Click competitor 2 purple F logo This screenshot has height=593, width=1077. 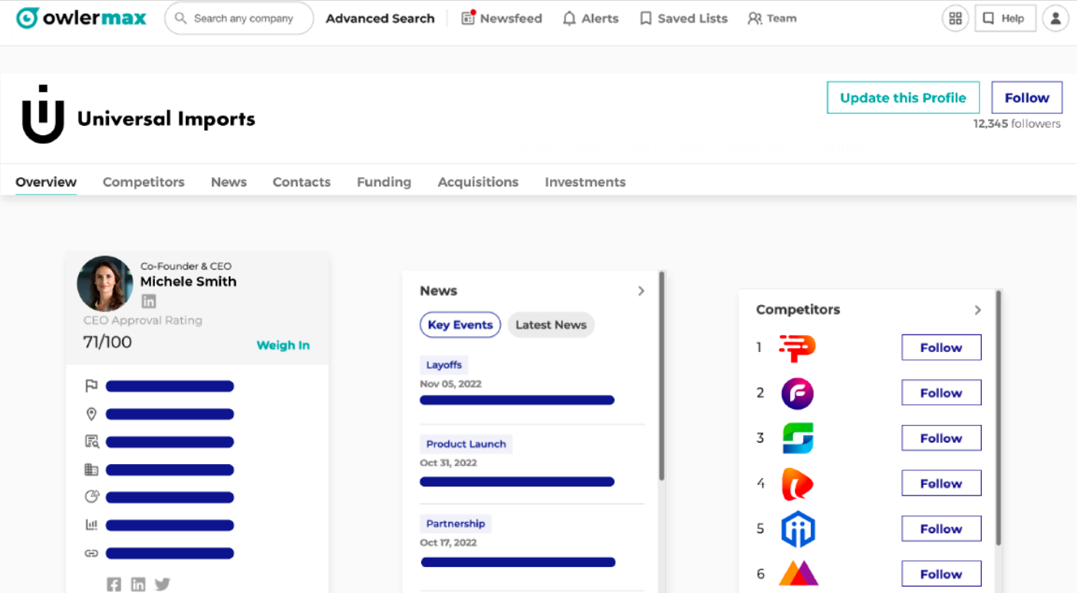coord(797,394)
